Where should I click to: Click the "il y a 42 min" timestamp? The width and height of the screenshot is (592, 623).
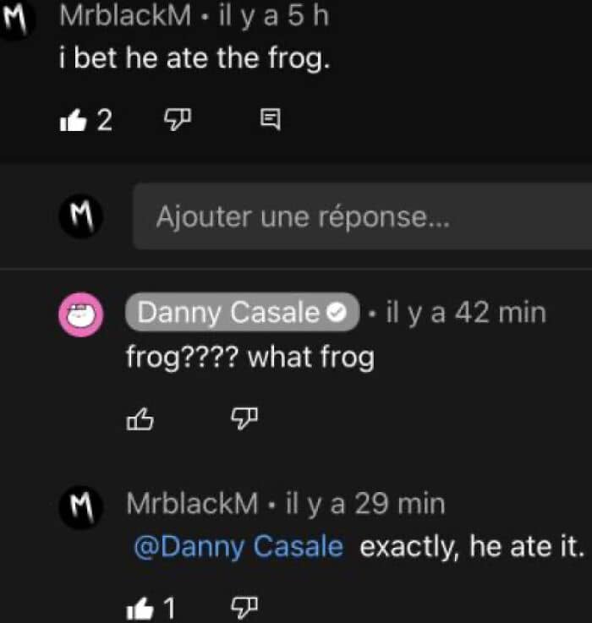click(465, 313)
